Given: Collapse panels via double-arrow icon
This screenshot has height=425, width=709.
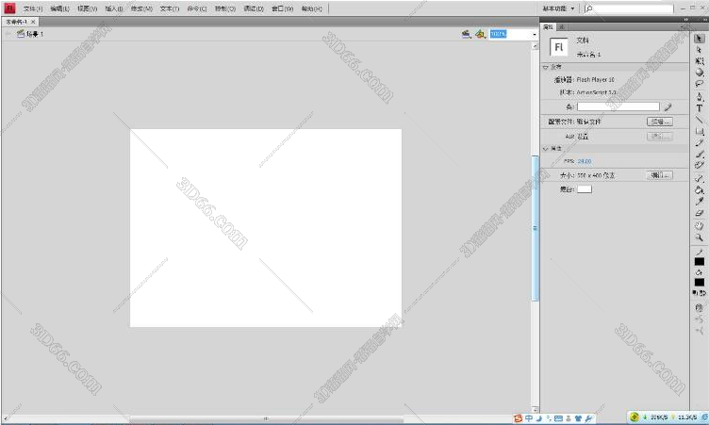Looking at the screenshot, I should click(x=685, y=20).
